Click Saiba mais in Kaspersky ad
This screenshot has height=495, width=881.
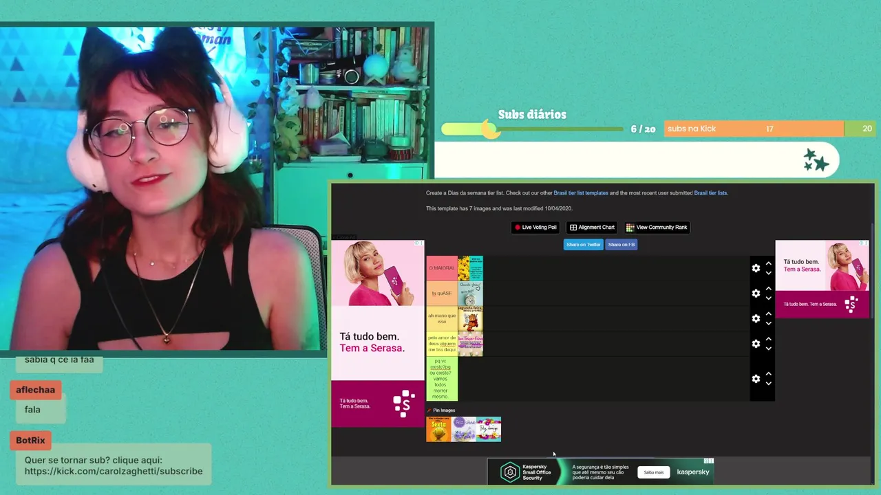(654, 472)
